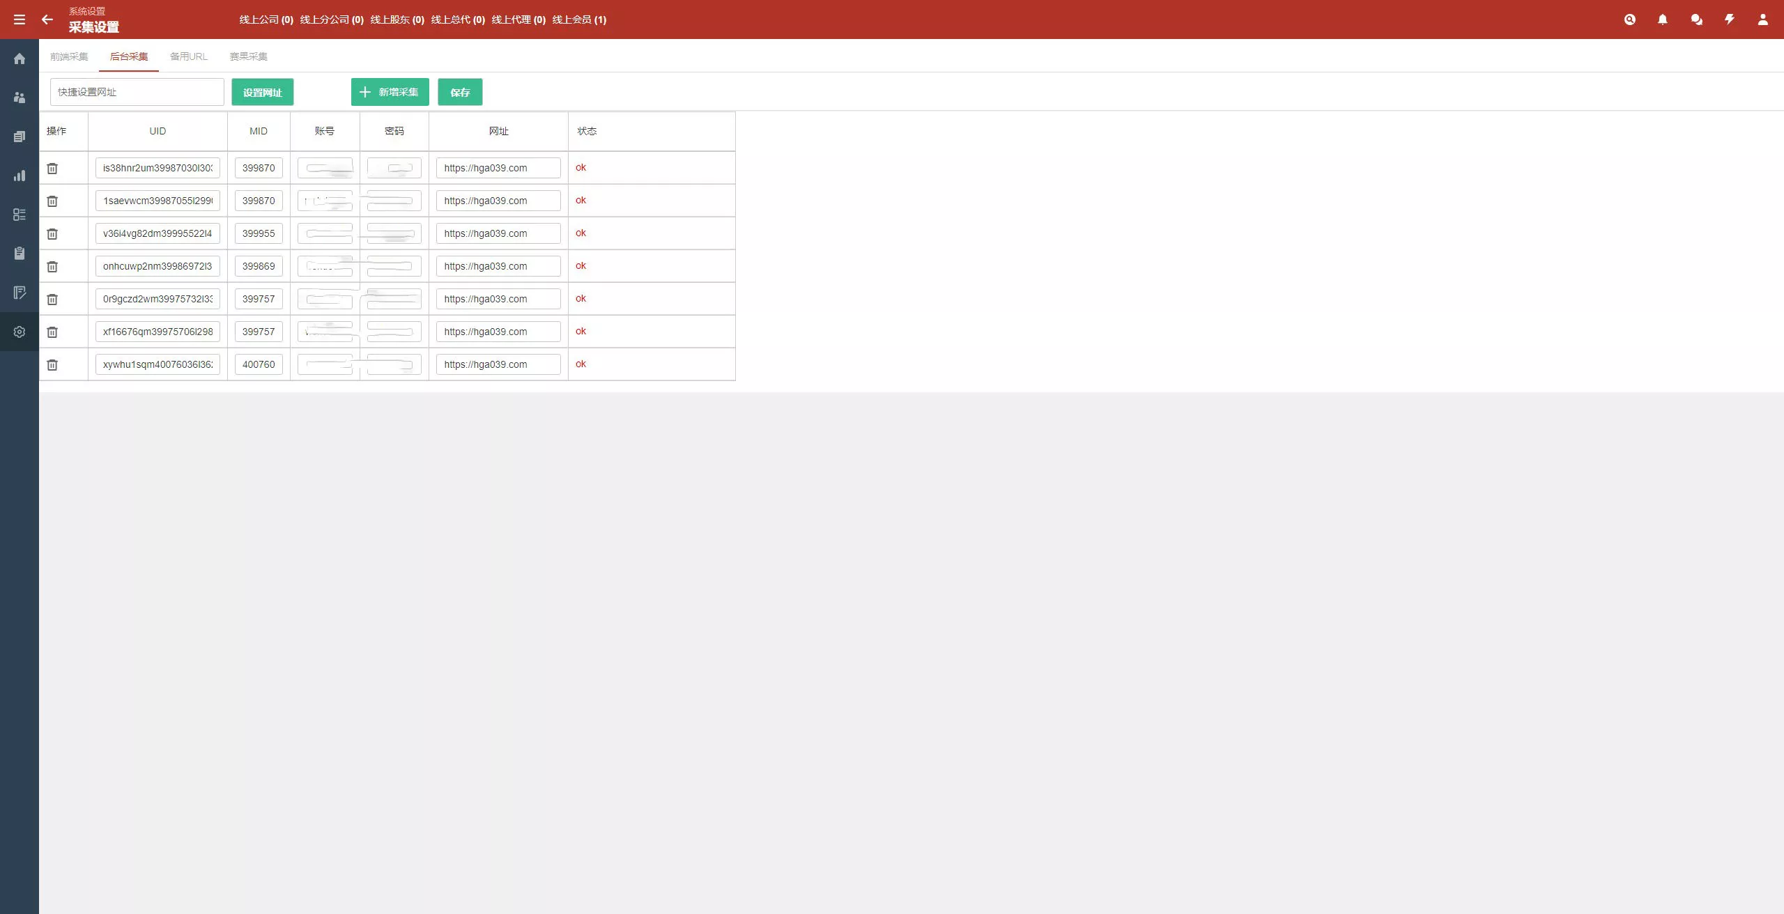Open the user profile icon in header
Image resolution: width=1784 pixels, height=914 pixels.
pos(1763,20)
